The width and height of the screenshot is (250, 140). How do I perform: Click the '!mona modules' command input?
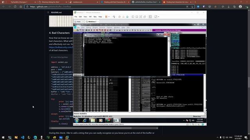click(138, 114)
